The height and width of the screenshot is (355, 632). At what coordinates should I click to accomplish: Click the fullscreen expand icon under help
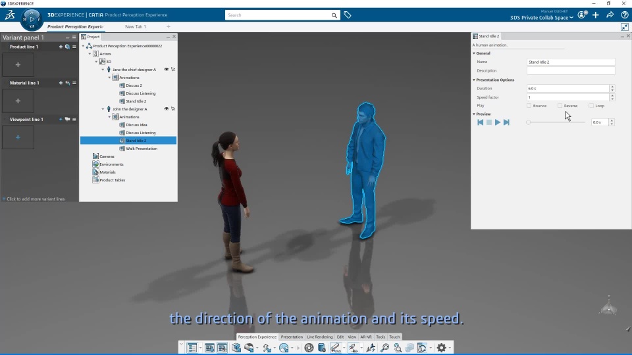(625, 27)
